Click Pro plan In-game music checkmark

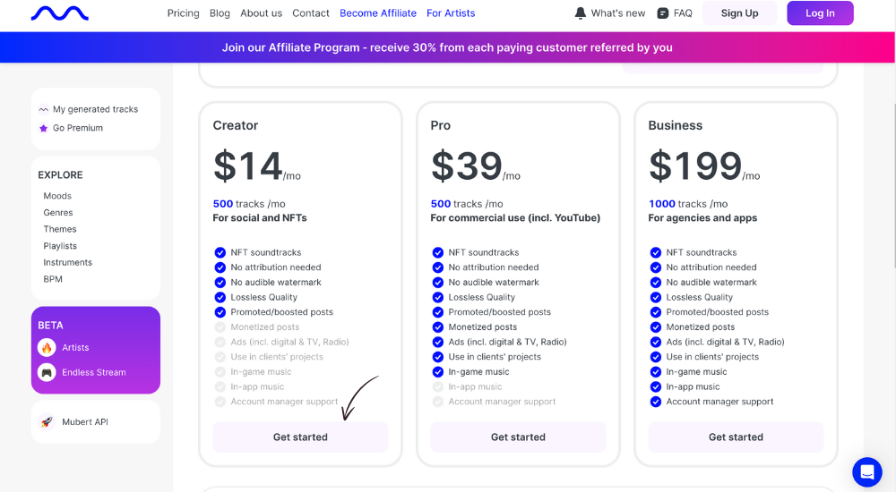(438, 371)
